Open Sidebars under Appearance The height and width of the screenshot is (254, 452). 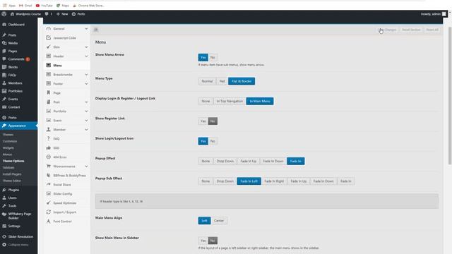(8, 167)
